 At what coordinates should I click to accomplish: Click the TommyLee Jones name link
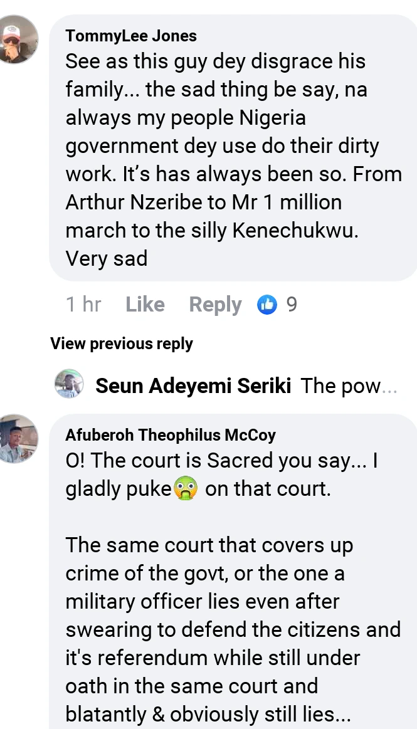131,36
